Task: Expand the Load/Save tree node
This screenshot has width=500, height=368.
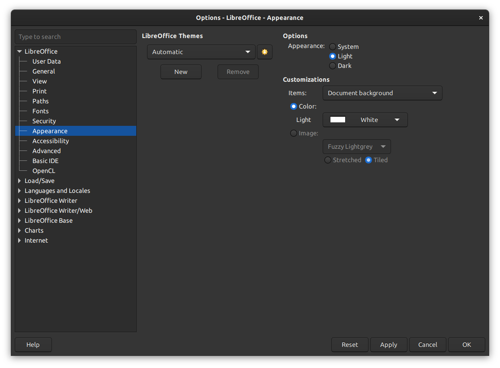Action: [x=19, y=181]
